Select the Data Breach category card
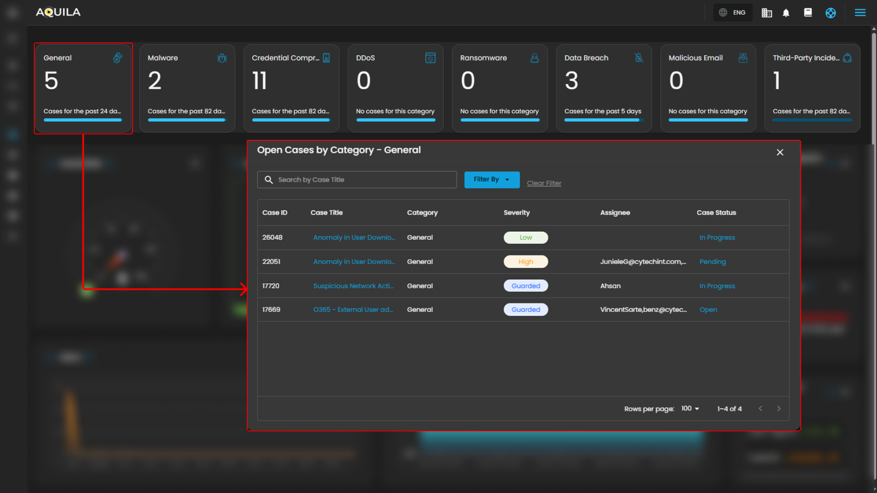 coord(603,88)
